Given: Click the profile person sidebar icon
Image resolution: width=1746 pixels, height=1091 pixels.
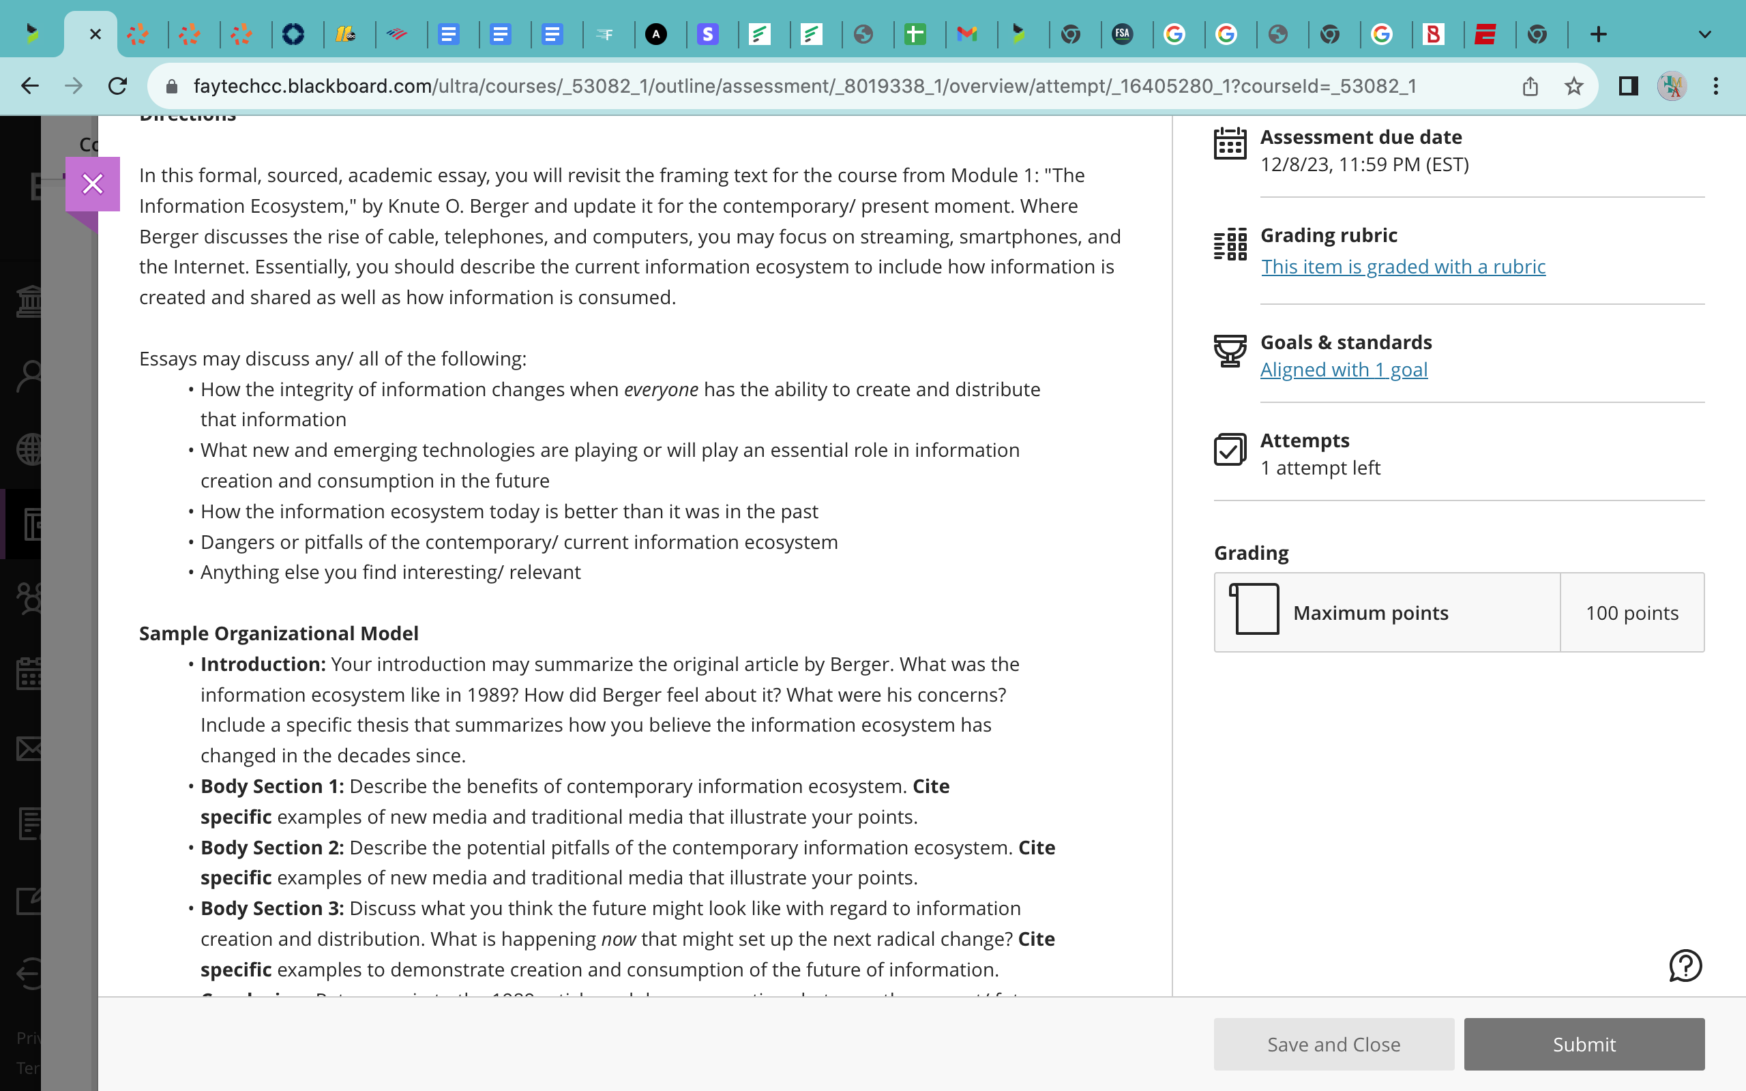Looking at the screenshot, I should tap(29, 376).
